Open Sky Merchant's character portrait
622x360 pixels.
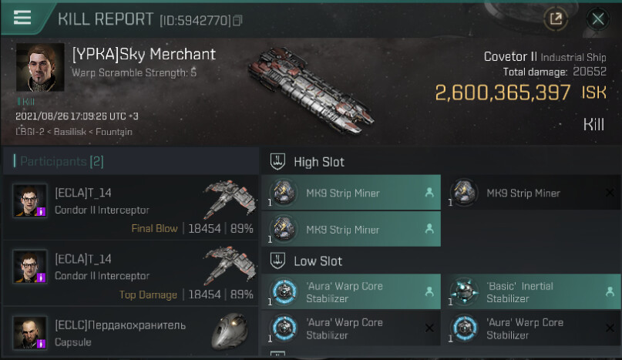[x=40, y=67]
